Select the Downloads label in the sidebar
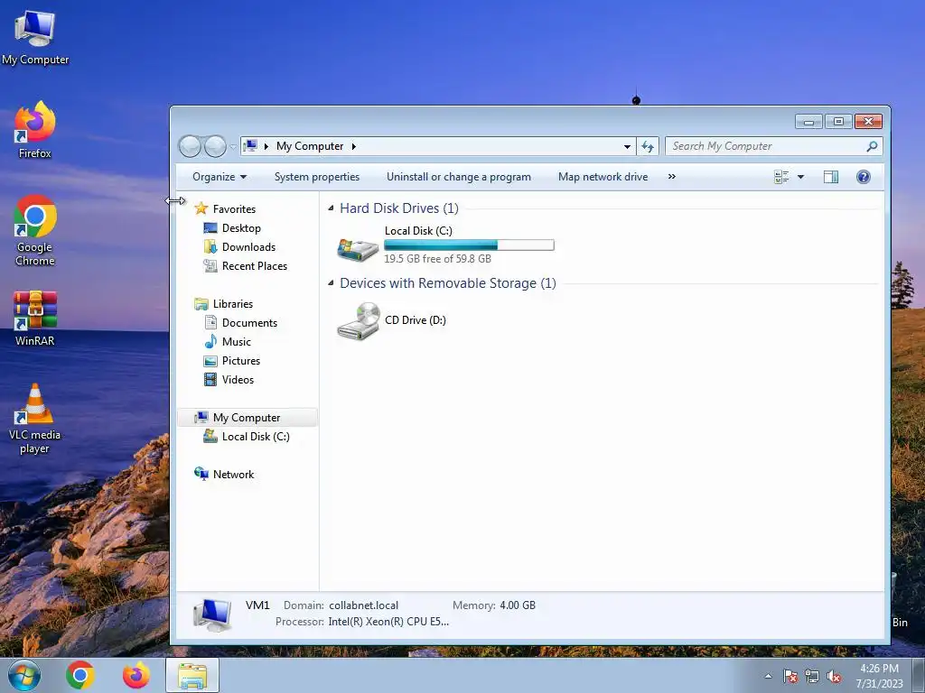Viewport: 925px width, 693px height. [248, 247]
